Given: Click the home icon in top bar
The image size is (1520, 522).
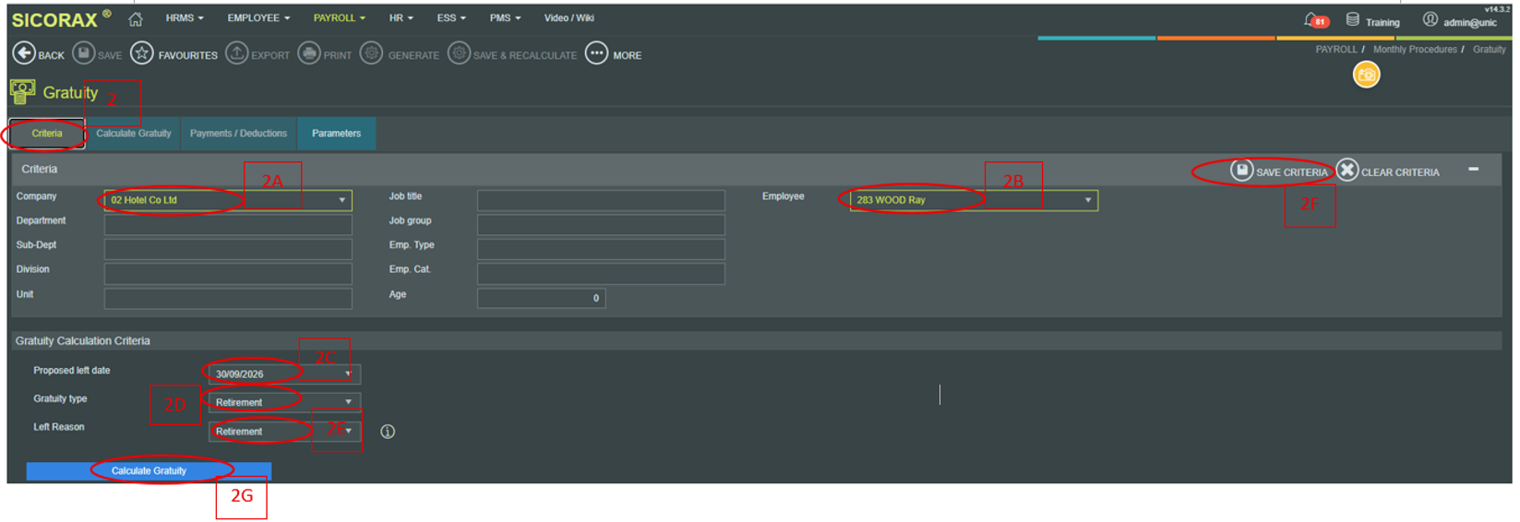Looking at the screenshot, I should (136, 18).
